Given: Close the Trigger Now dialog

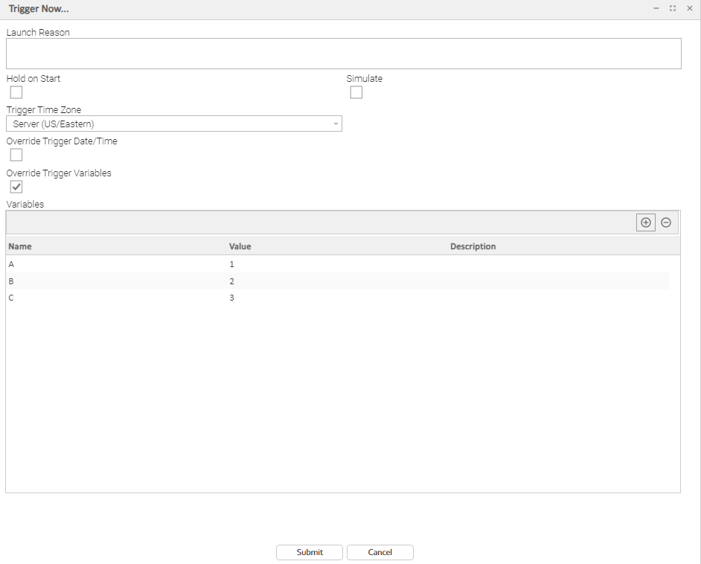Looking at the screenshot, I should click(689, 8).
